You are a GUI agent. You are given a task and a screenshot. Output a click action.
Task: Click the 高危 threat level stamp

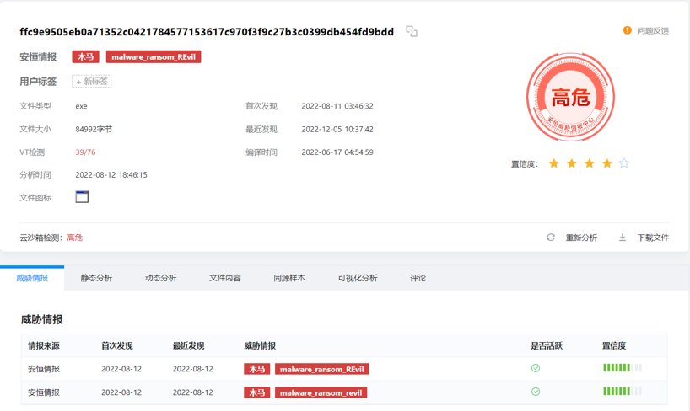570,98
